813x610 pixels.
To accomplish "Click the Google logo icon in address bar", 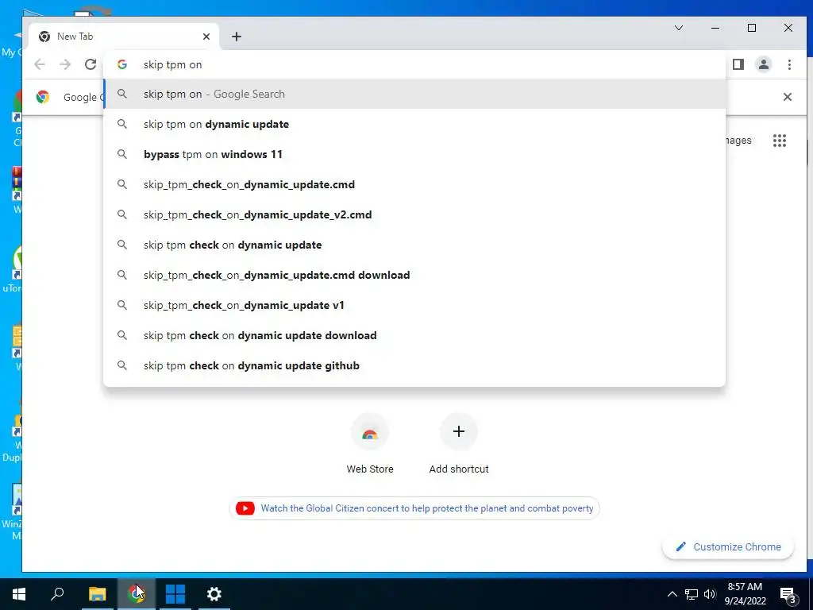I will [x=122, y=64].
